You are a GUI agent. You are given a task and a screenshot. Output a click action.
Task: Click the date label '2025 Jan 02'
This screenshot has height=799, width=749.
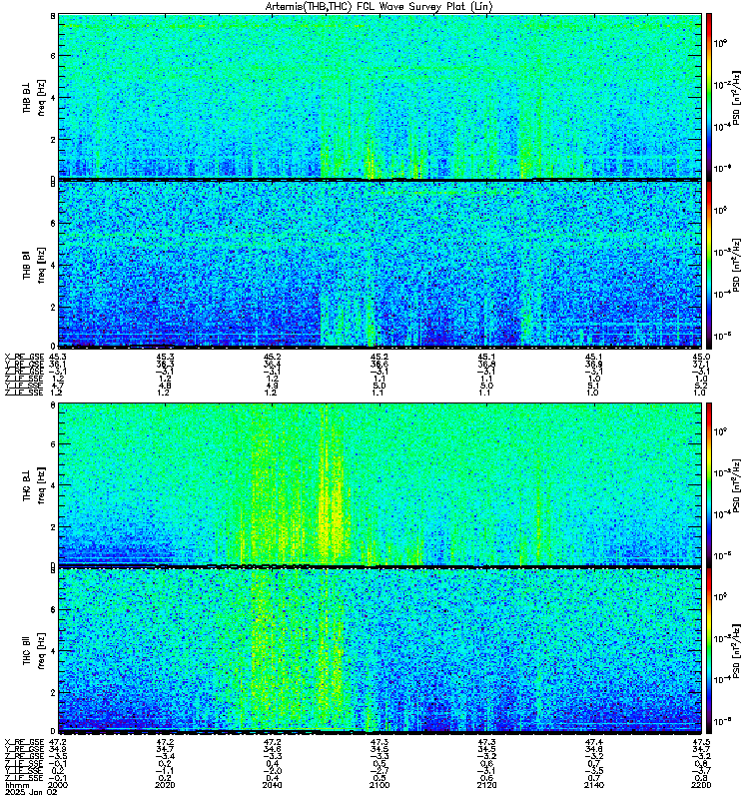pos(31,792)
